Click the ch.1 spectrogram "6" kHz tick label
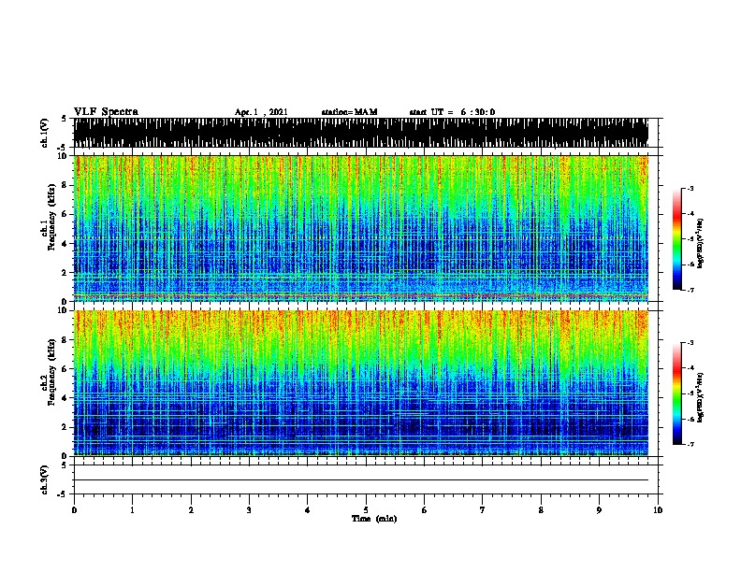 click(65, 214)
